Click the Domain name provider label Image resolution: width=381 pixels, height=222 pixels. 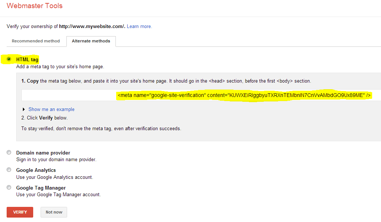pos(43,153)
